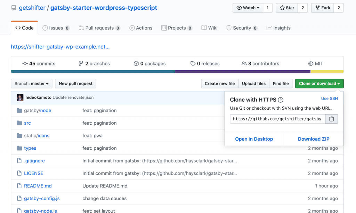Image resolution: width=356 pixels, height=213 pixels.
Task: Click Find file button
Action: [281, 84]
